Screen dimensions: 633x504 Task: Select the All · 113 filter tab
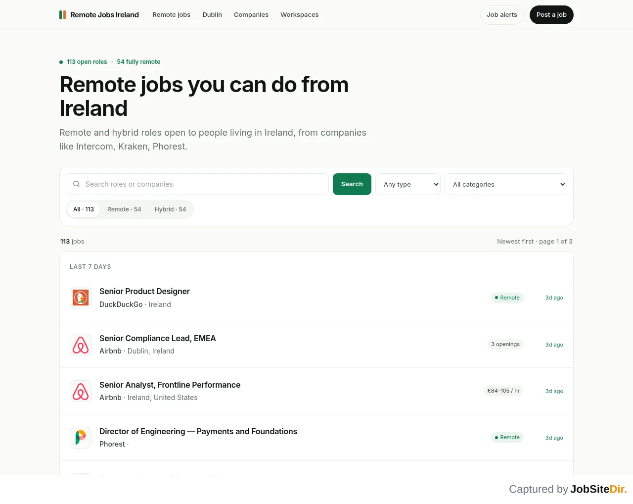84,209
